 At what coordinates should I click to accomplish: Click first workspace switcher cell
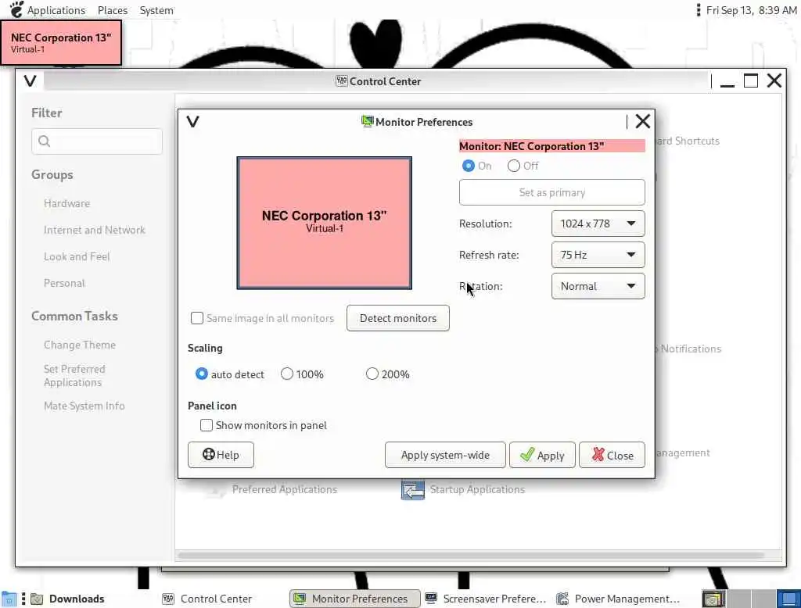[x=713, y=599]
